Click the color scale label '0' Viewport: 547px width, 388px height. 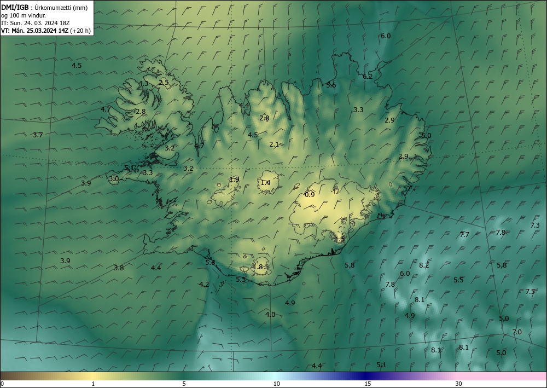coord(2,384)
